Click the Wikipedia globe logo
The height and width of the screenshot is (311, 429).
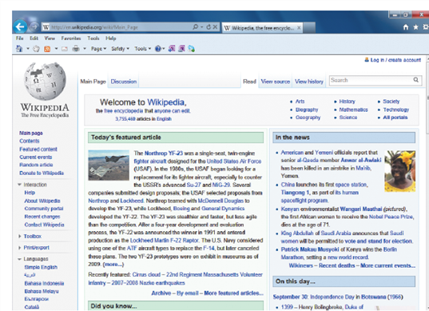(45, 81)
